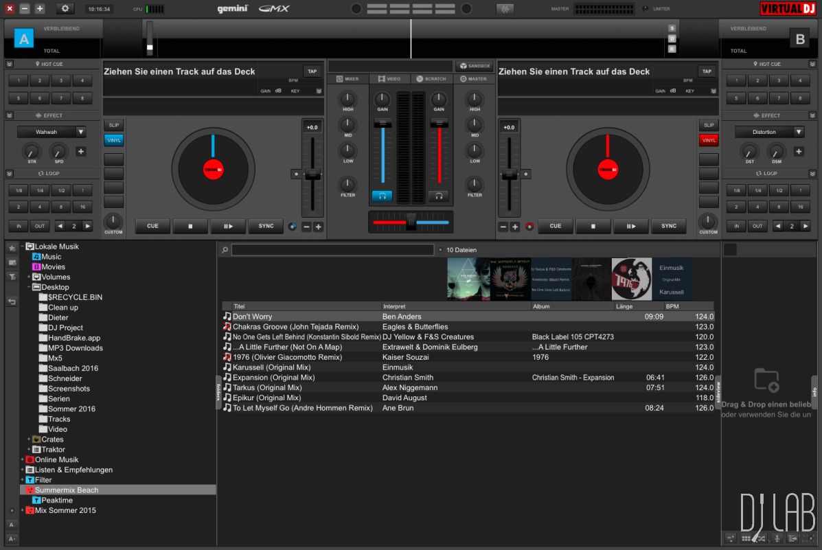Select the Favorites star icon in the browser sidebar
Image resolution: width=822 pixels, height=550 pixels.
(x=11, y=249)
